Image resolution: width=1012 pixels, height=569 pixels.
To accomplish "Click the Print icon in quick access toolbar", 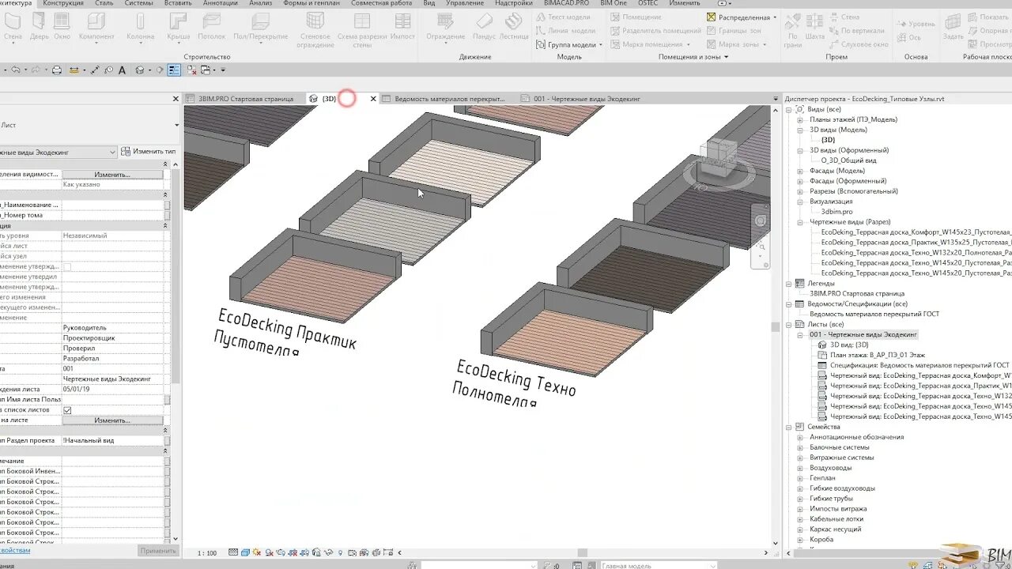I will point(57,70).
